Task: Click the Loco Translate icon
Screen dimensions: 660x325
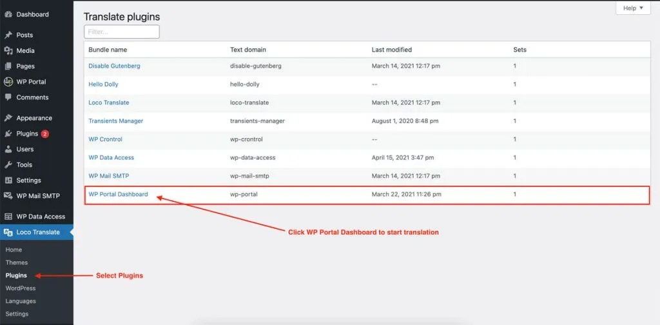Action: pyautogui.click(x=8, y=232)
